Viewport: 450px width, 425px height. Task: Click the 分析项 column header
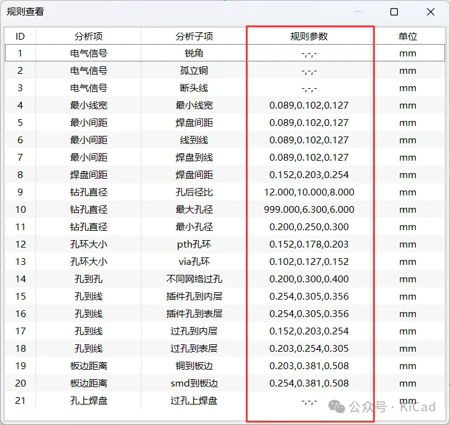(x=88, y=36)
